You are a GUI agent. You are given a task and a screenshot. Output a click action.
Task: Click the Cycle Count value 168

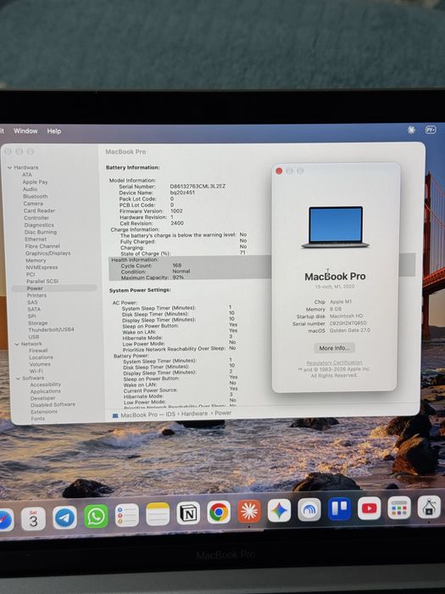click(x=176, y=265)
